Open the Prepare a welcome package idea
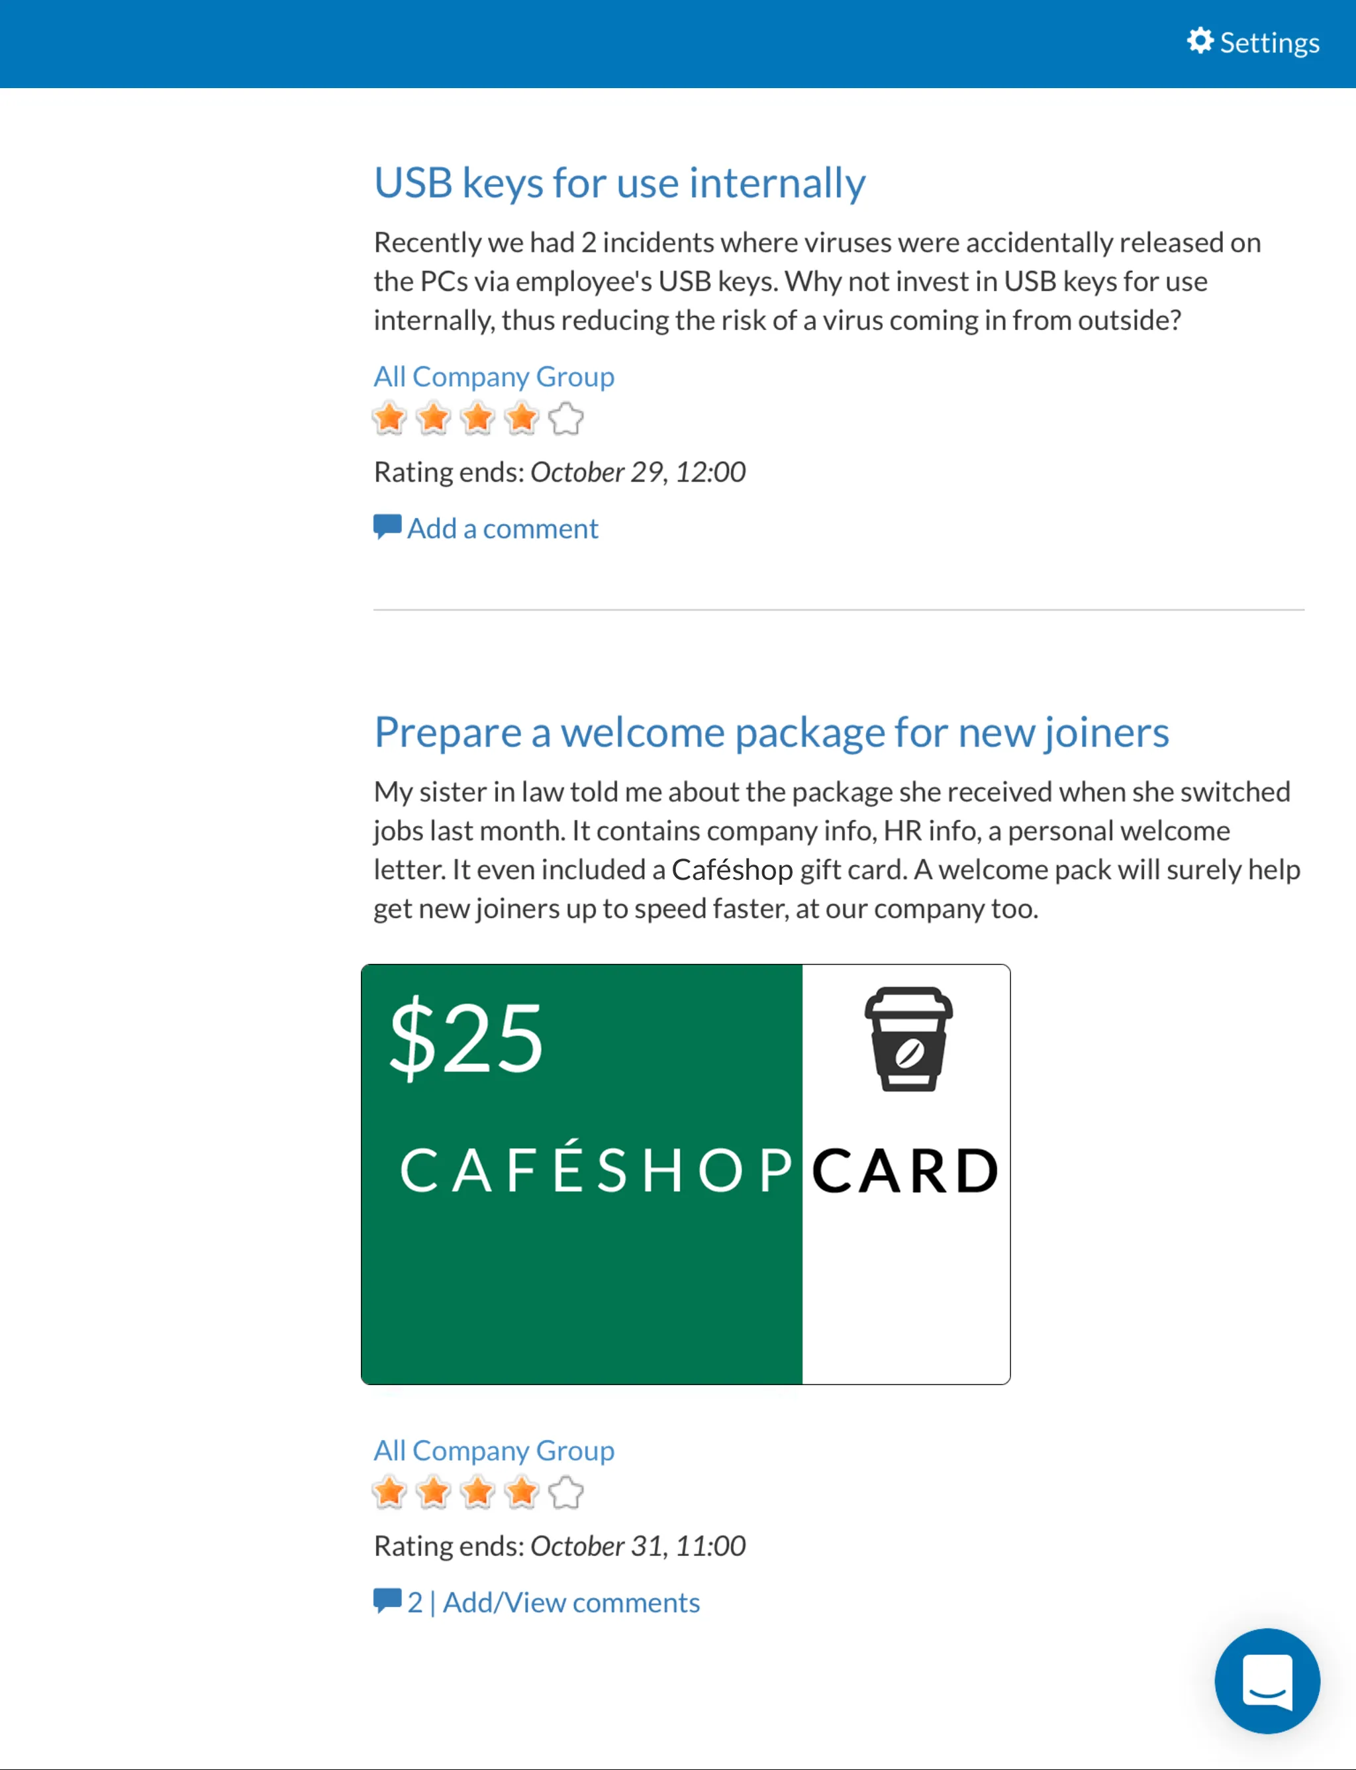Image resolution: width=1356 pixels, height=1770 pixels. (771, 731)
